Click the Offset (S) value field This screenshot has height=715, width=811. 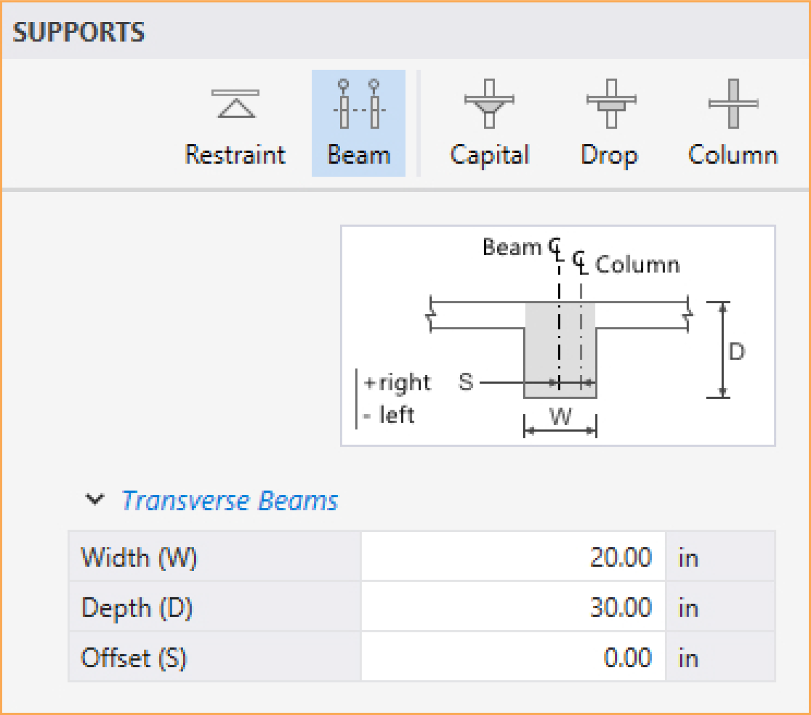pos(513,657)
